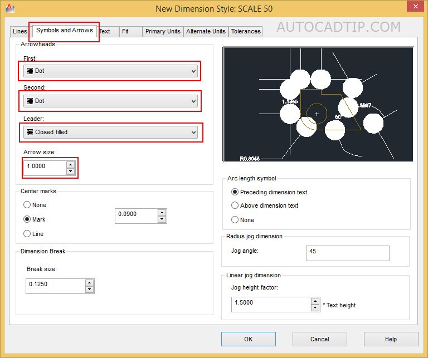
Task: Switch to the Fit tab
Action: pyautogui.click(x=131, y=31)
